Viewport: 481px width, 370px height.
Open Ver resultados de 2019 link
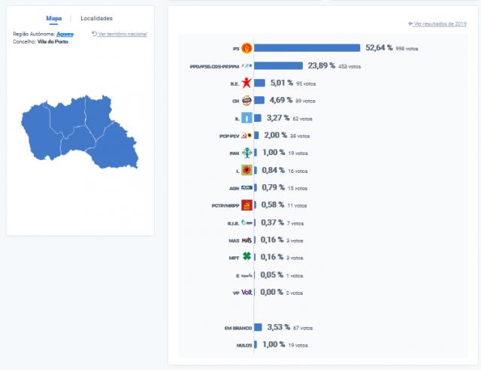[437, 24]
